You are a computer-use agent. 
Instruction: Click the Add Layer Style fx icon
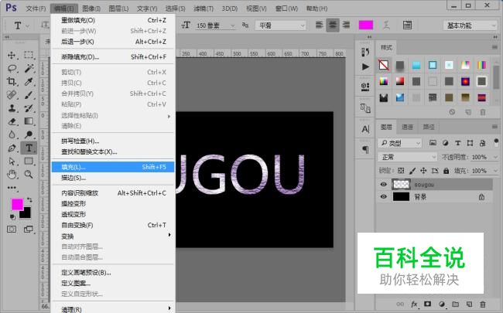[414, 304]
